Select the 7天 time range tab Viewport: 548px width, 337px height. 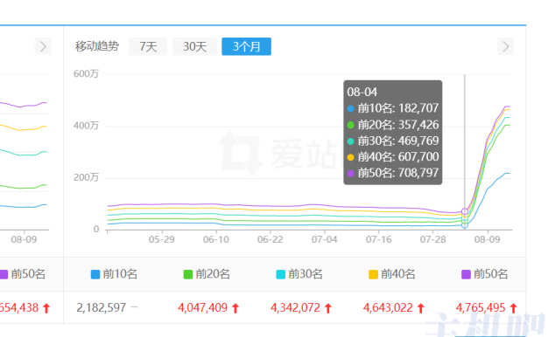[x=148, y=46]
